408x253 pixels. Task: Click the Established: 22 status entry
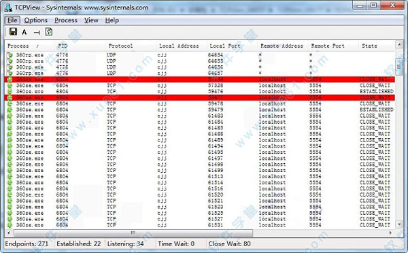(x=79, y=244)
